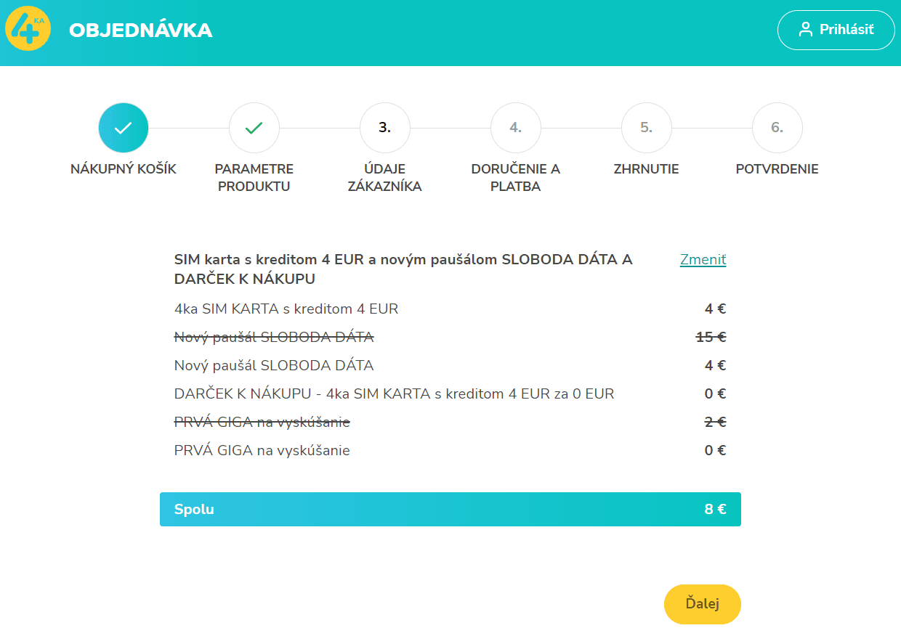Select step 3 circle Údaje zákazníka

[385, 128]
